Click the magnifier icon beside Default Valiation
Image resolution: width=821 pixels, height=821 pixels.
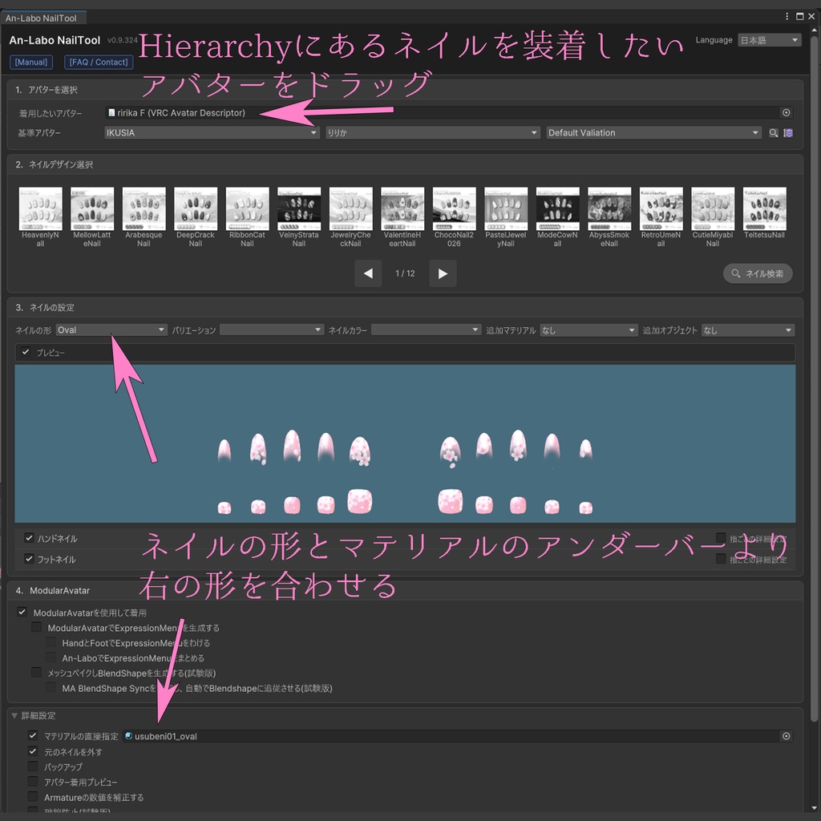point(773,133)
